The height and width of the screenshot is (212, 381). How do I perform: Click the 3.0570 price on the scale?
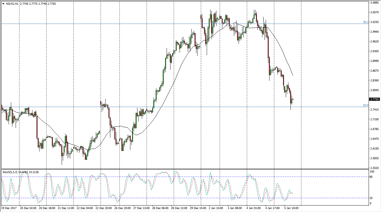(375, 12)
